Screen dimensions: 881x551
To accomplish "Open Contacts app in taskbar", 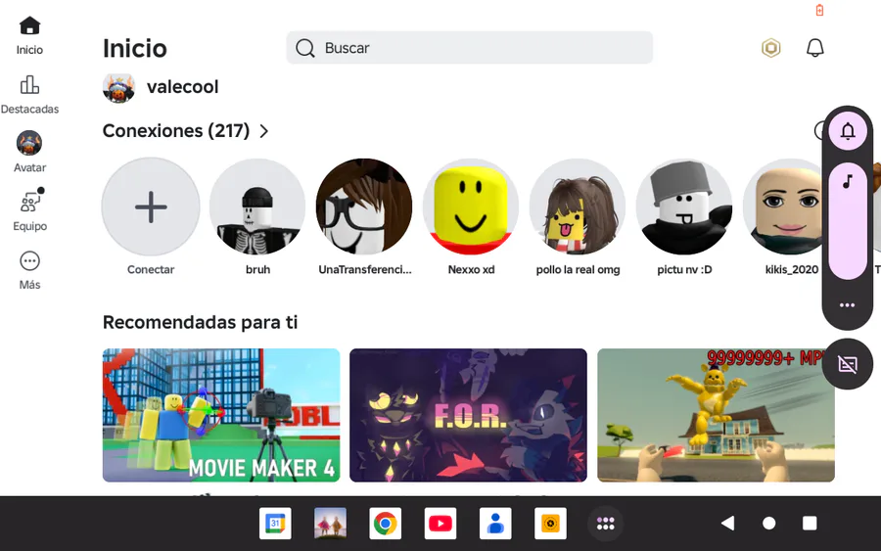I will tap(495, 524).
